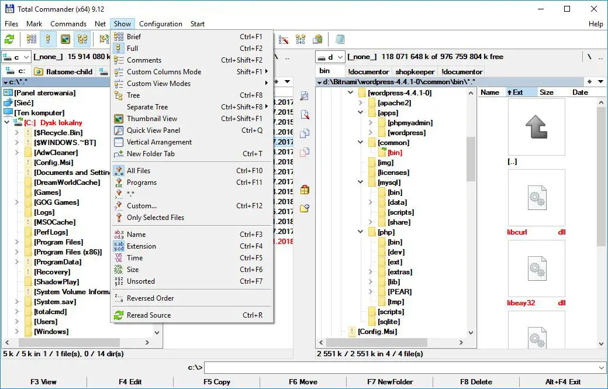Choose Programs filter in Show menu

tap(192, 183)
